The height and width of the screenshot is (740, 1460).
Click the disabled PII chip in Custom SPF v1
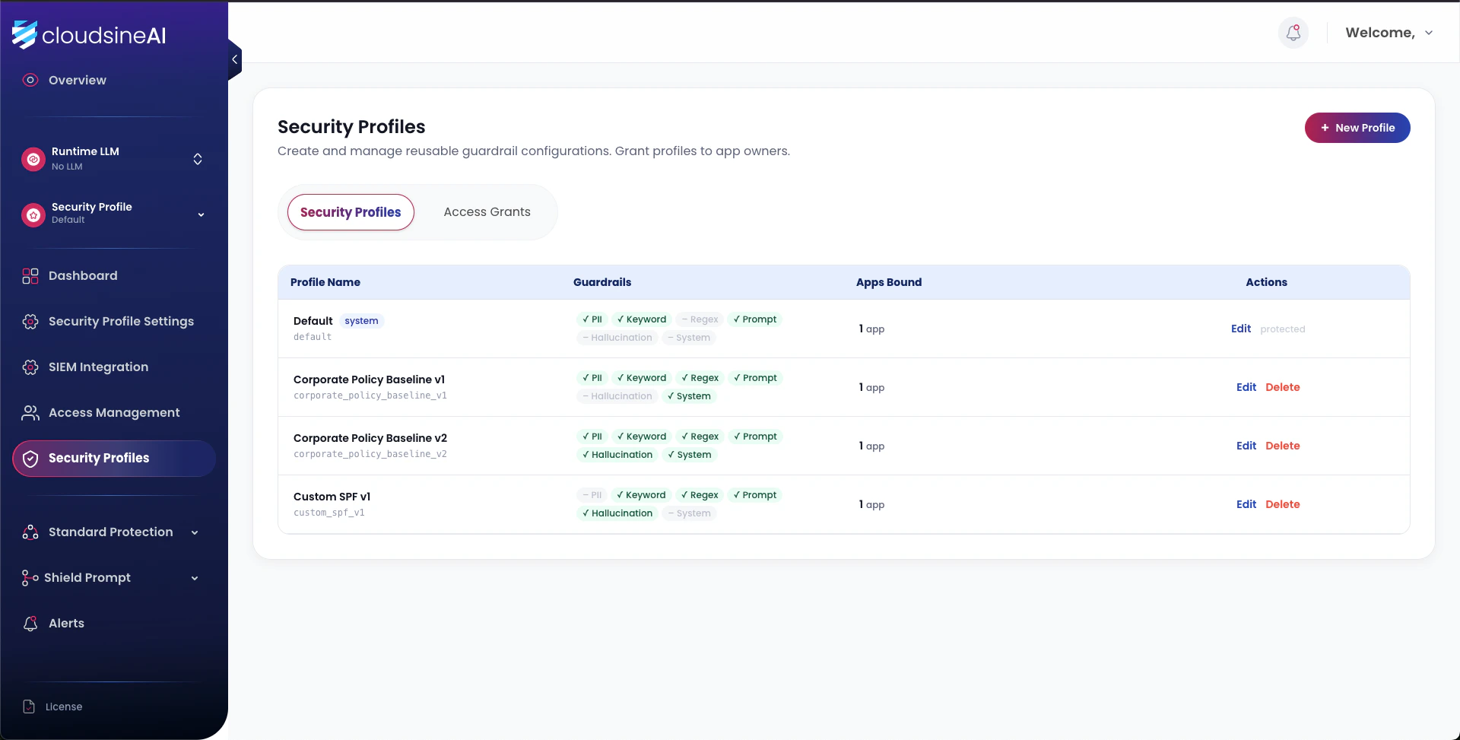pos(592,495)
